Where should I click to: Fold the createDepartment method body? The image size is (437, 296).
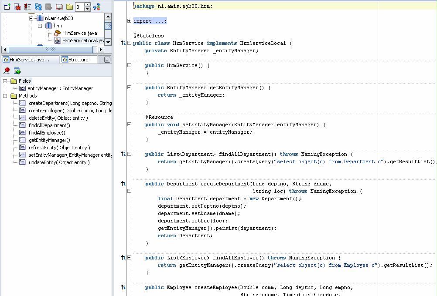[x=129, y=191]
